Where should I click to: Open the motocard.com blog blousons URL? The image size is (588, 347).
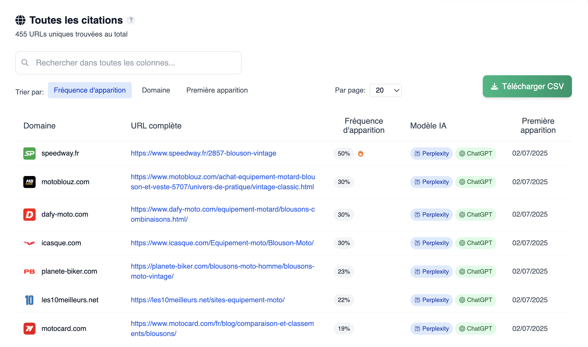222,329
